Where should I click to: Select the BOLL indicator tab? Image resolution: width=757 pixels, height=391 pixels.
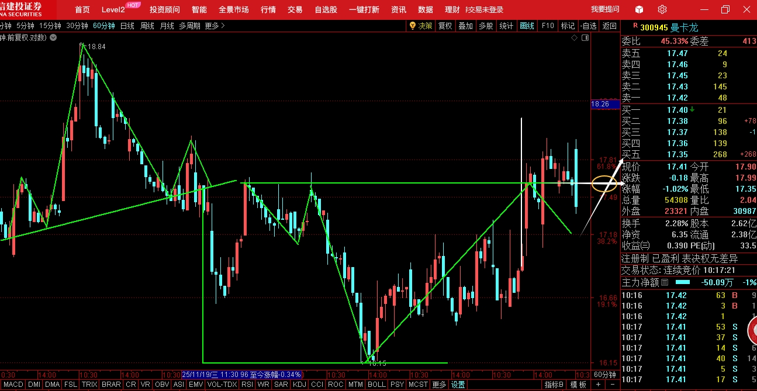tap(376, 385)
